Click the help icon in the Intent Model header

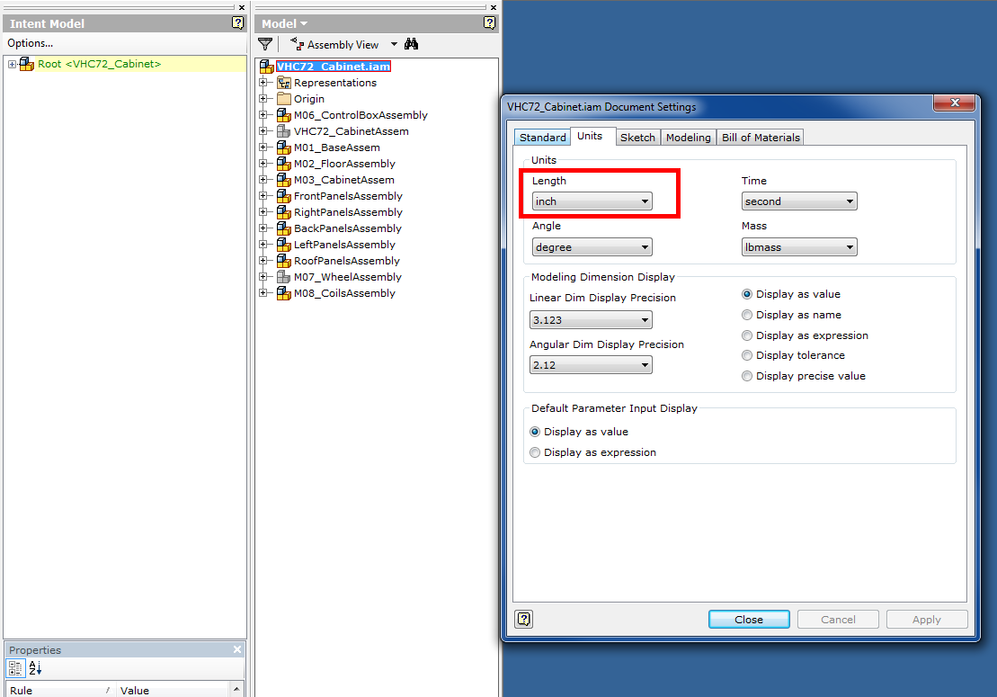236,22
